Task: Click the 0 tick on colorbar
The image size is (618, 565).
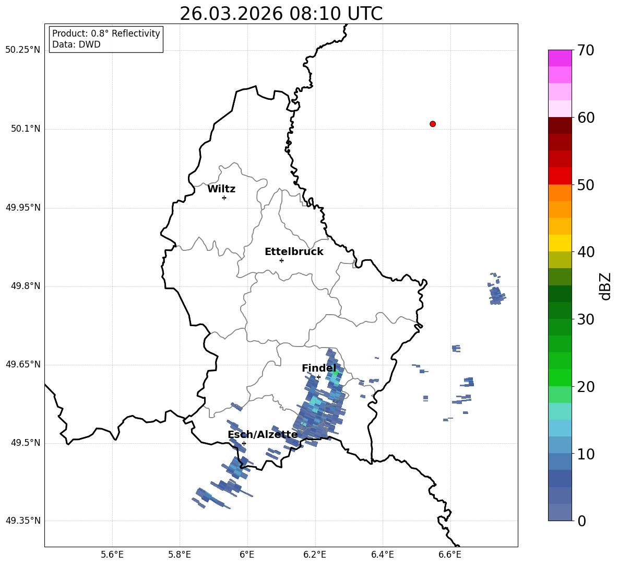Action: pos(581,521)
